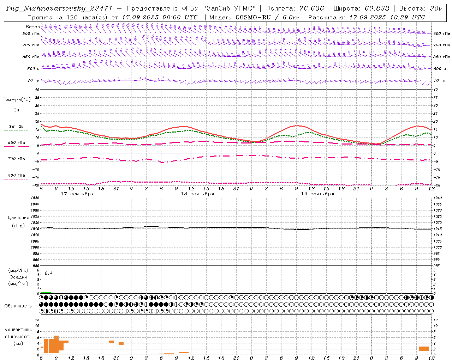The image size is (452, 361).
Task: Click the latitude value Широта: 60.833
Action: pyautogui.click(x=362, y=8)
